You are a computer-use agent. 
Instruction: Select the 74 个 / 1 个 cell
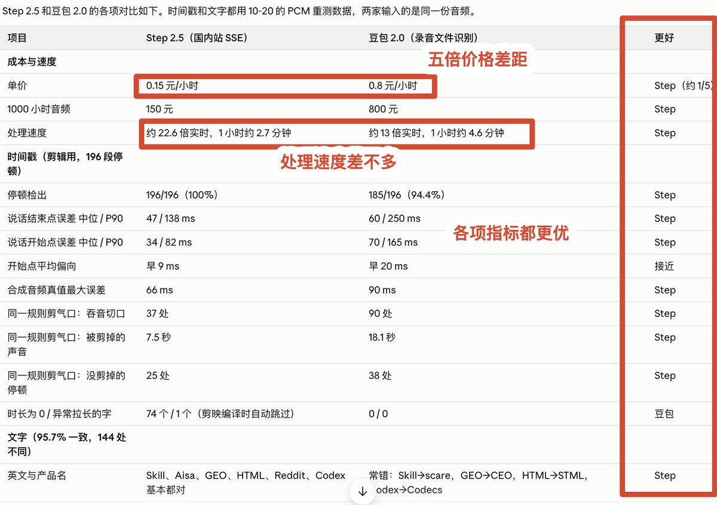tap(220, 414)
